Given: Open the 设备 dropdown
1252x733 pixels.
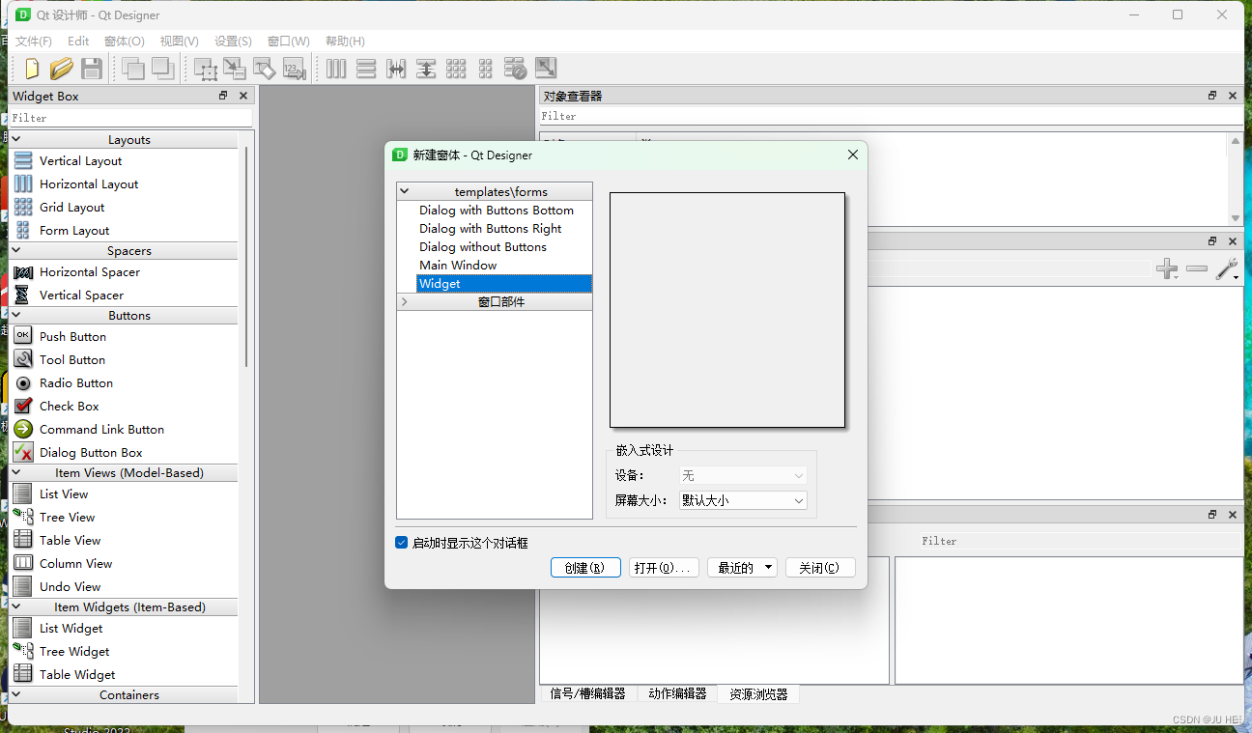Looking at the screenshot, I should 743,475.
